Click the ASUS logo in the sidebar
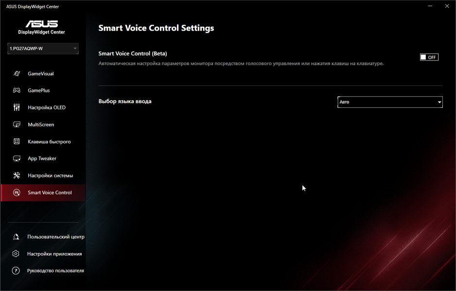 [x=42, y=23]
